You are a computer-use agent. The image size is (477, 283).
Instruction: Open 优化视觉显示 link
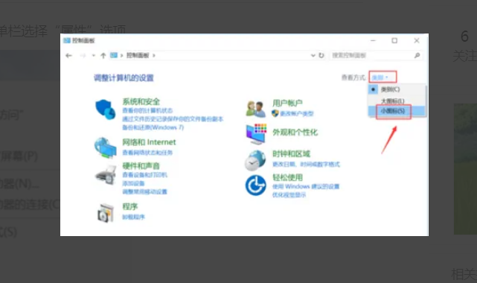(x=289, y=195)
